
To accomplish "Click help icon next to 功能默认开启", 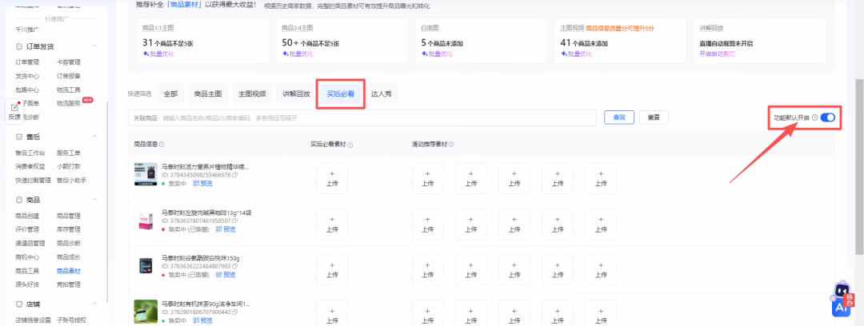I will (814, 117).
